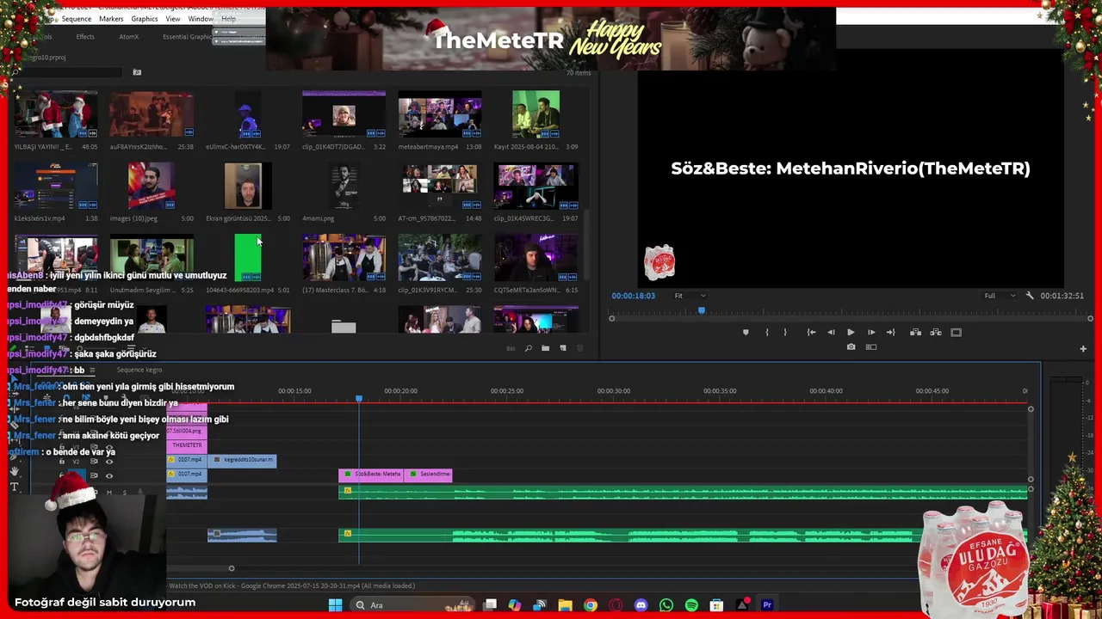This screenshot has width=1102, height=619.
Task: Open the Button Editor plus icon
Action: pos(1083,348)
